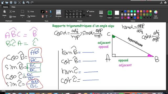168x94 pixels.
Task: Choose the Pentagon shape
Action: pos(67,17)
